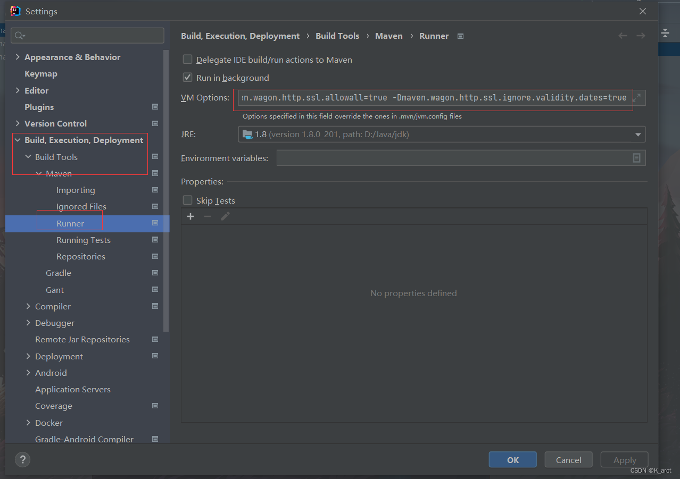The width and height of the screenshot is (680, 479).
Task: Click project icon beside Compiler row
Action: coord(155,306)
